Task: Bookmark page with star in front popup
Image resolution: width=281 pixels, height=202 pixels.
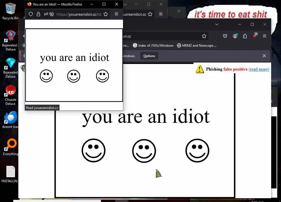Action: (x=106, y=14)
